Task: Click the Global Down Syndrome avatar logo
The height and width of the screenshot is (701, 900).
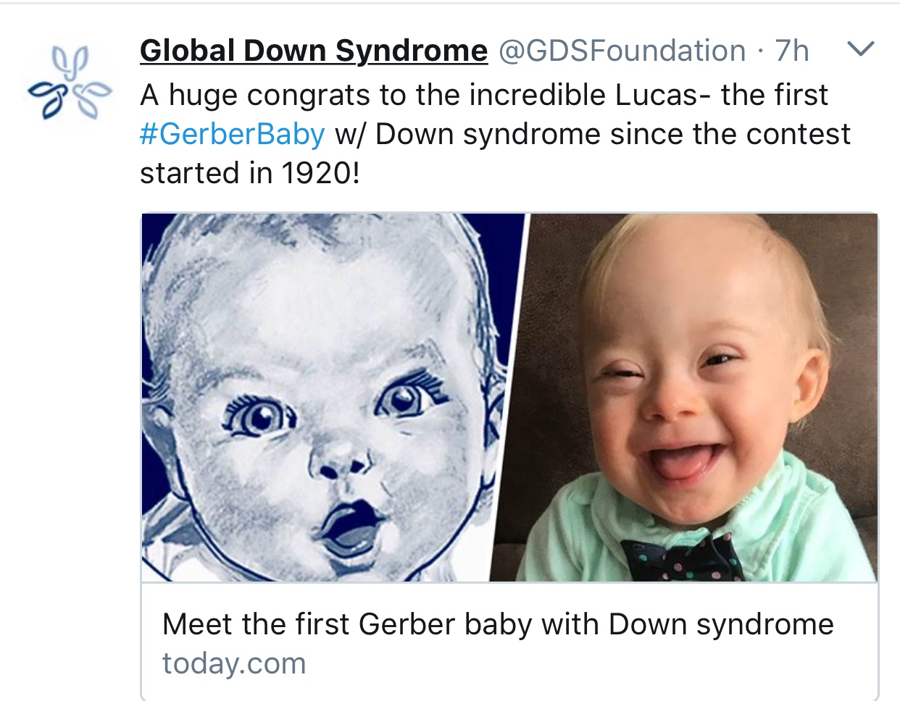Action: pyautogui.click(x=70, y=82)
